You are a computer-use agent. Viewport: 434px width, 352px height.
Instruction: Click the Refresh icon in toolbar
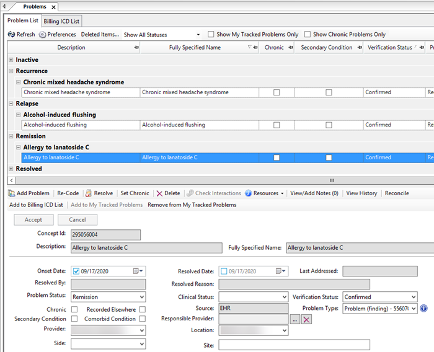tap(11, 34)
